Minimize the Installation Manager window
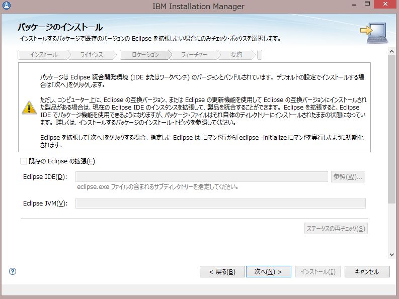This screenshot has height=299, width=399. coord(354,5)
